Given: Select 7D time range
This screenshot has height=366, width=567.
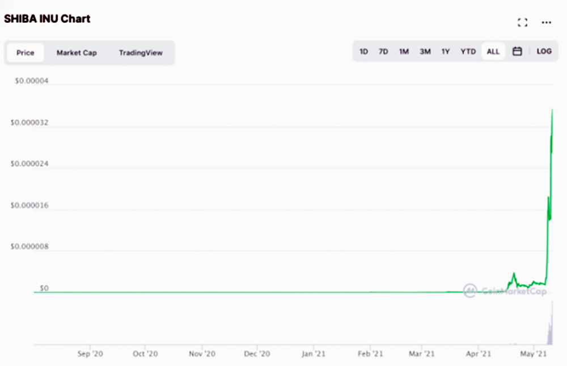Looking at the screenshot, I should 383,52.
